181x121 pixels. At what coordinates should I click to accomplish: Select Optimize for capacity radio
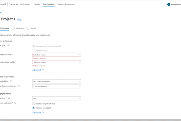click(33, 108)
